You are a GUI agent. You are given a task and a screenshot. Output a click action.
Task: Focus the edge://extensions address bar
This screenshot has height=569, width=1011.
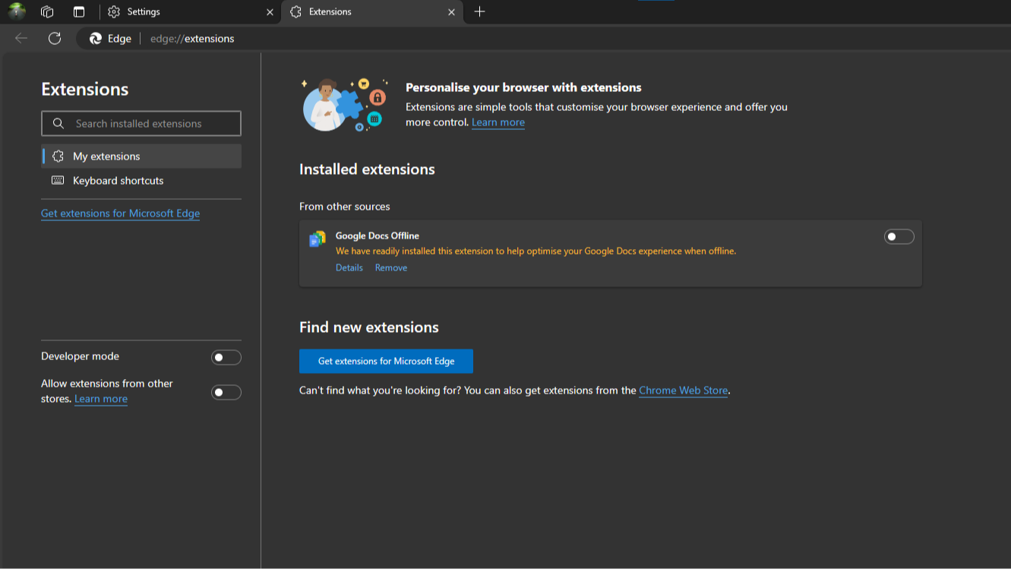(x=192, y=39)
